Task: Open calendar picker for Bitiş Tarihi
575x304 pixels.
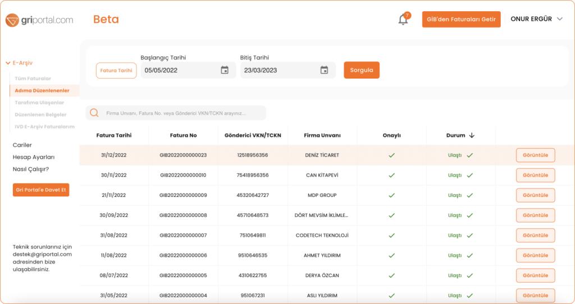Action: pyautogui.click(x=324, y=70)
